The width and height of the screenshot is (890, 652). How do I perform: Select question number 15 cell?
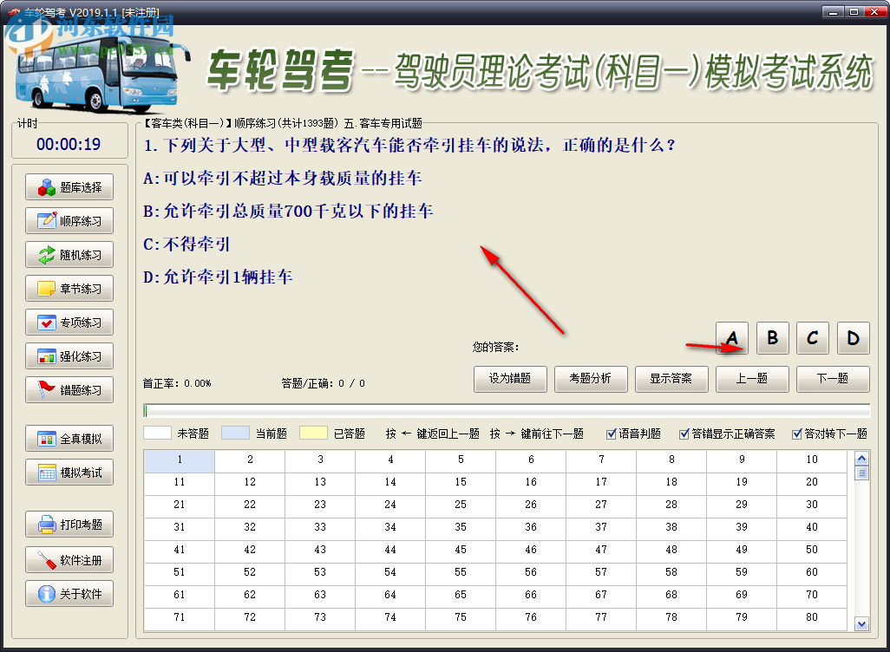tap(461, 484)
